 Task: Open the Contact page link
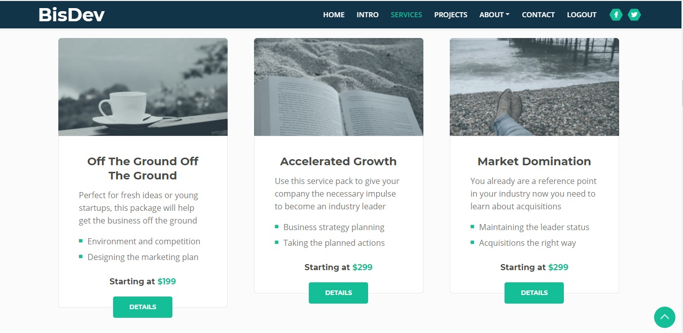pos(538,15)
